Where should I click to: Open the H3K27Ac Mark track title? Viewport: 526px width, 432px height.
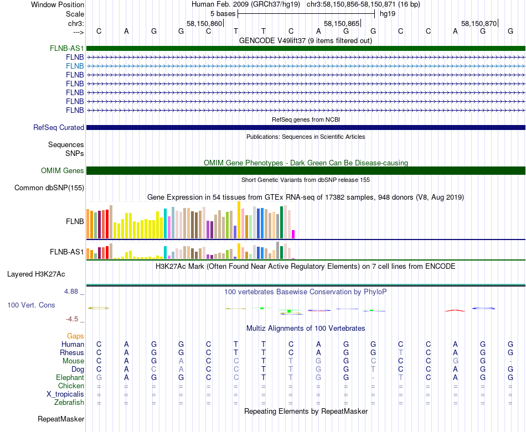click(306, 267)
